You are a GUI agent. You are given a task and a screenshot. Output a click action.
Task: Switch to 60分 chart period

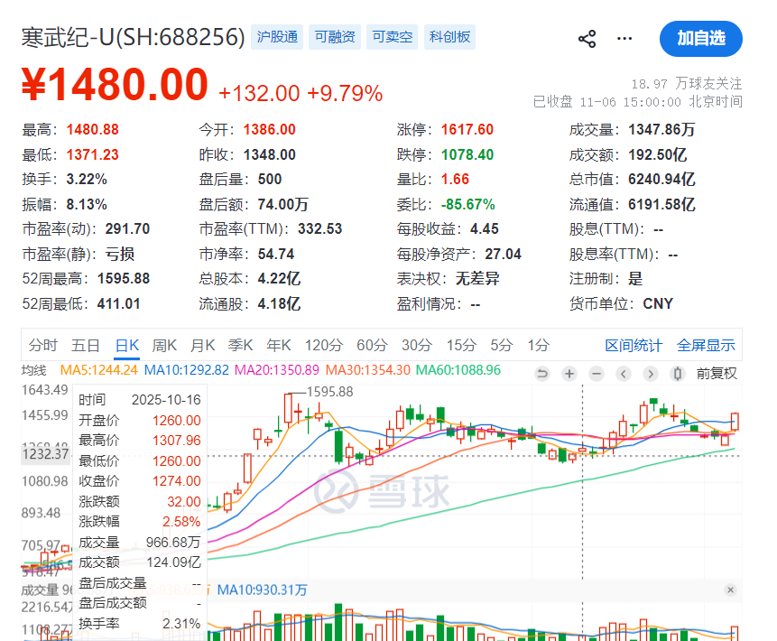pyautogui.click(x=372, y=345)
